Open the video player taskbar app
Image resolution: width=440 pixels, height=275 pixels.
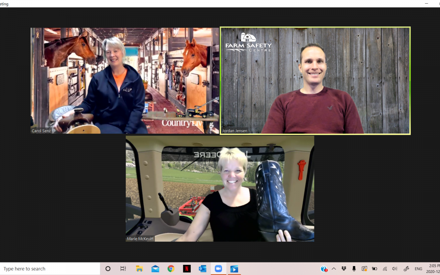pos(234,269)
